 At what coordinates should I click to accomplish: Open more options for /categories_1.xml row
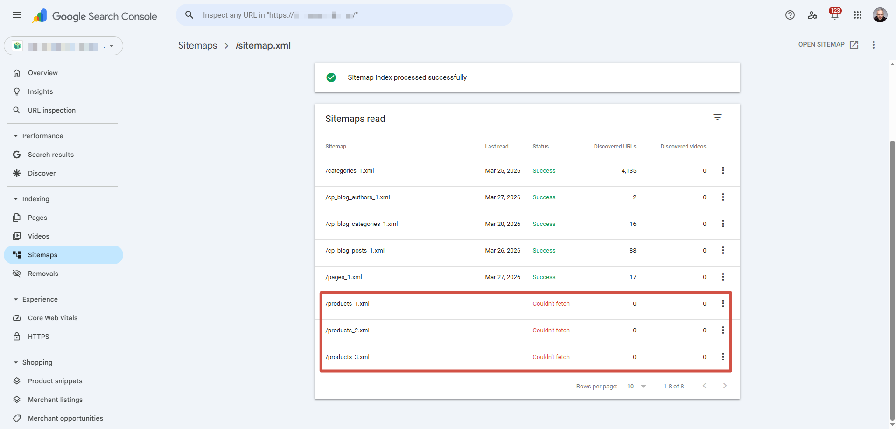click(723, 171)
